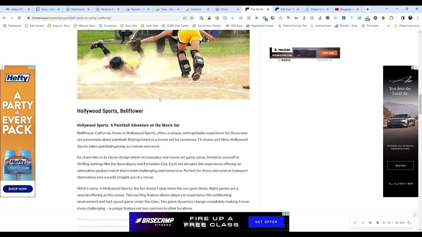Restart the recording with circular arrow
The height and width of the screenshot is (237, 422).
coord(409,223)
